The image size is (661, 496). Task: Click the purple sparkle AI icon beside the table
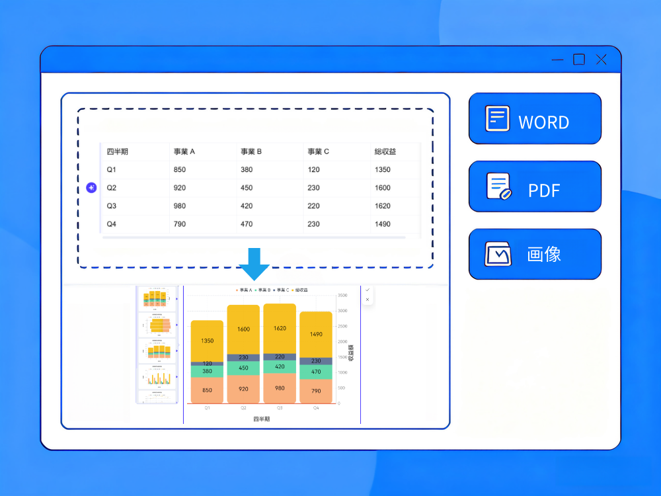coord(92,188)
